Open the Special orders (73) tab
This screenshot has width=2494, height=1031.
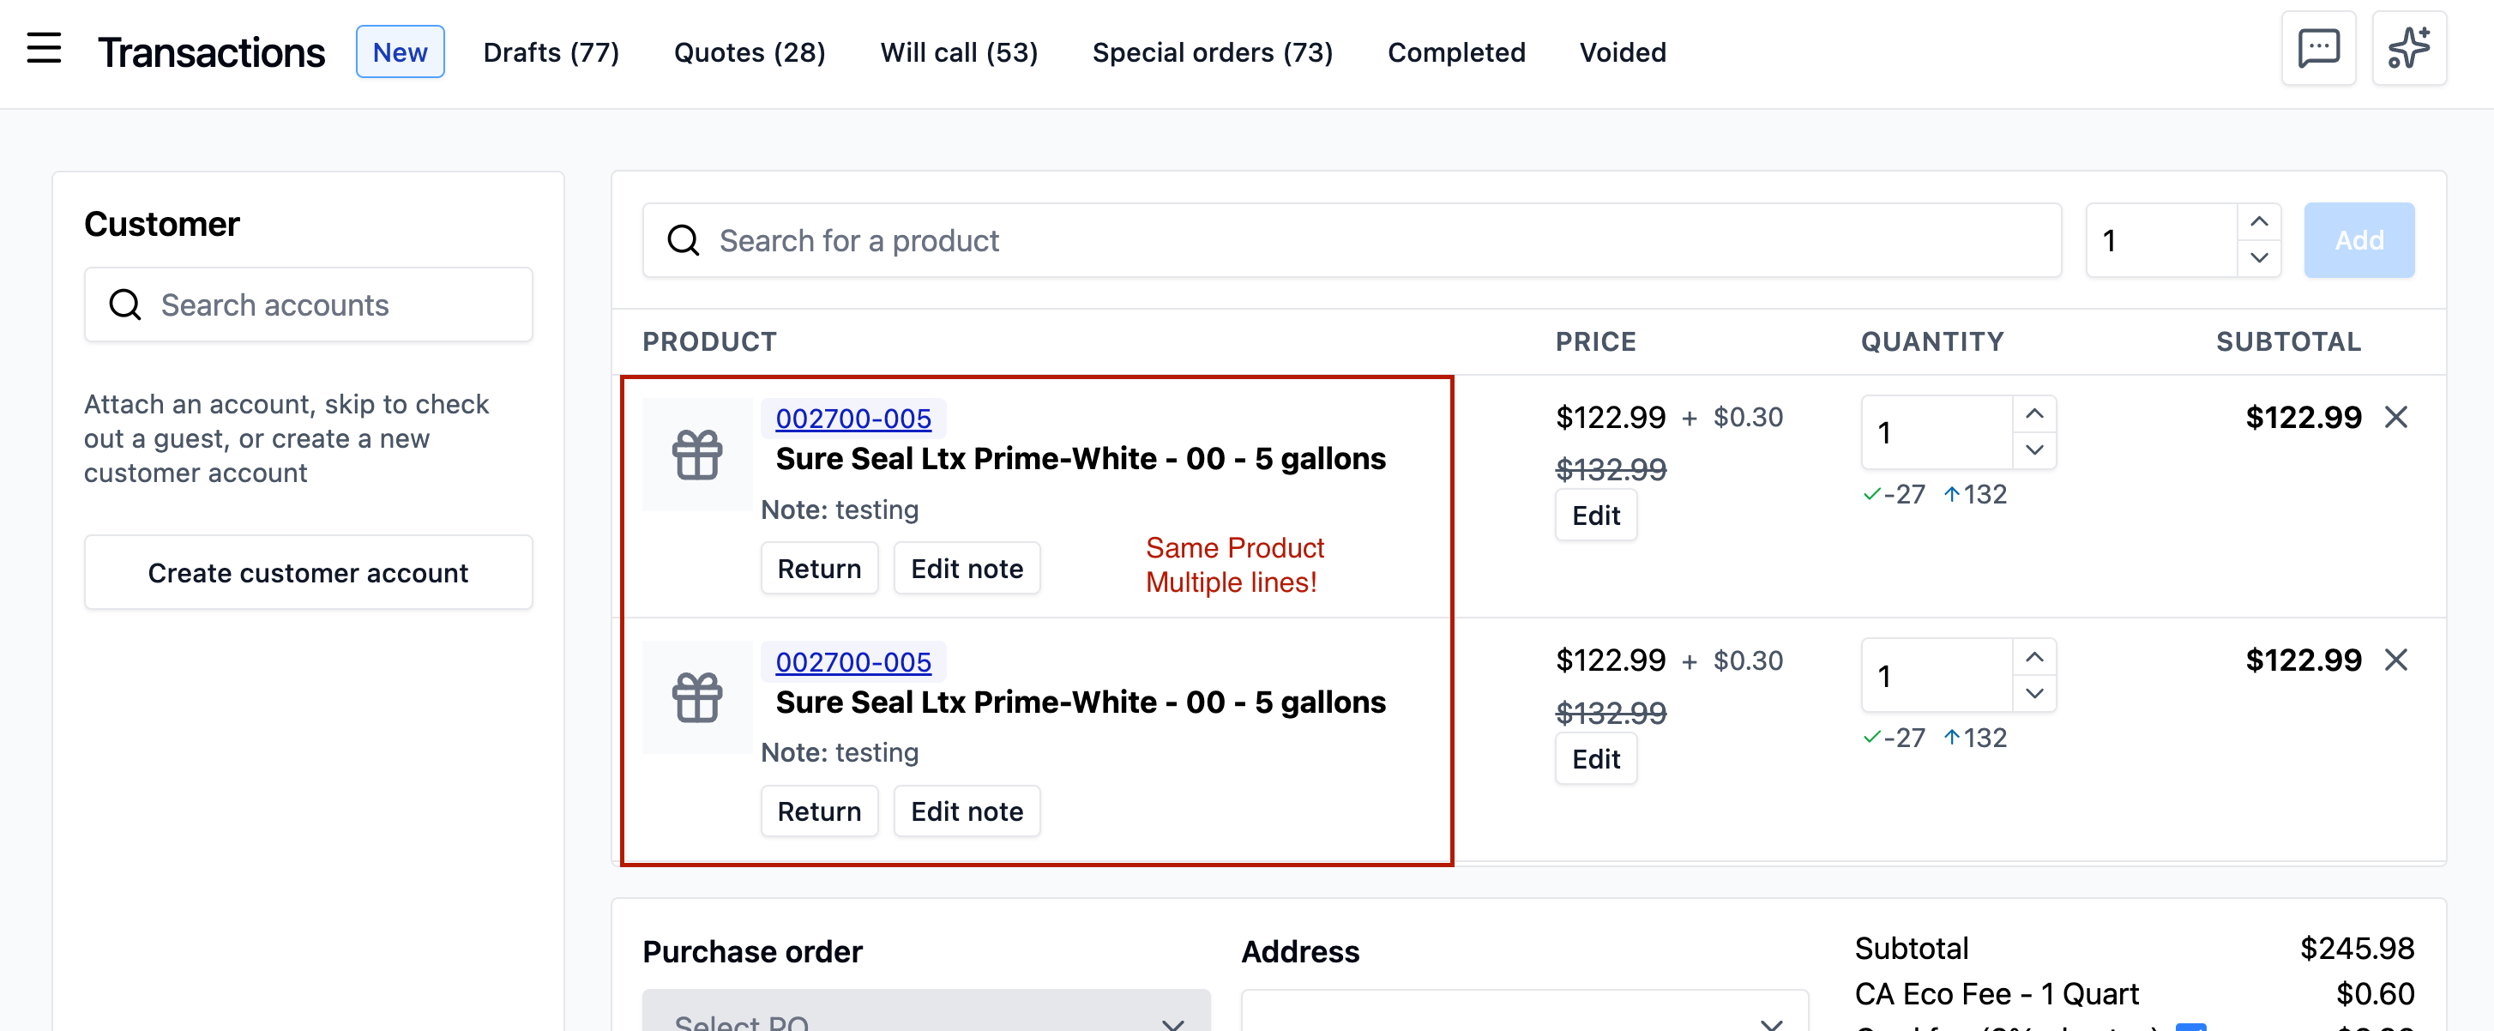pyautogui.click(x=1212, y=52)
